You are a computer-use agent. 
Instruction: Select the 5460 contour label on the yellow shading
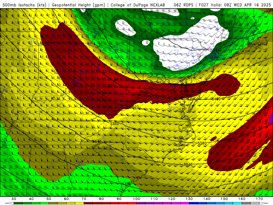click(216, 99)
